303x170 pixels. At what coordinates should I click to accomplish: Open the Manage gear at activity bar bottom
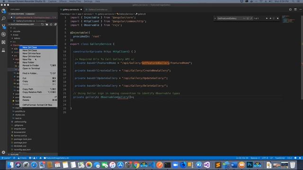click(x=3, y=152)
